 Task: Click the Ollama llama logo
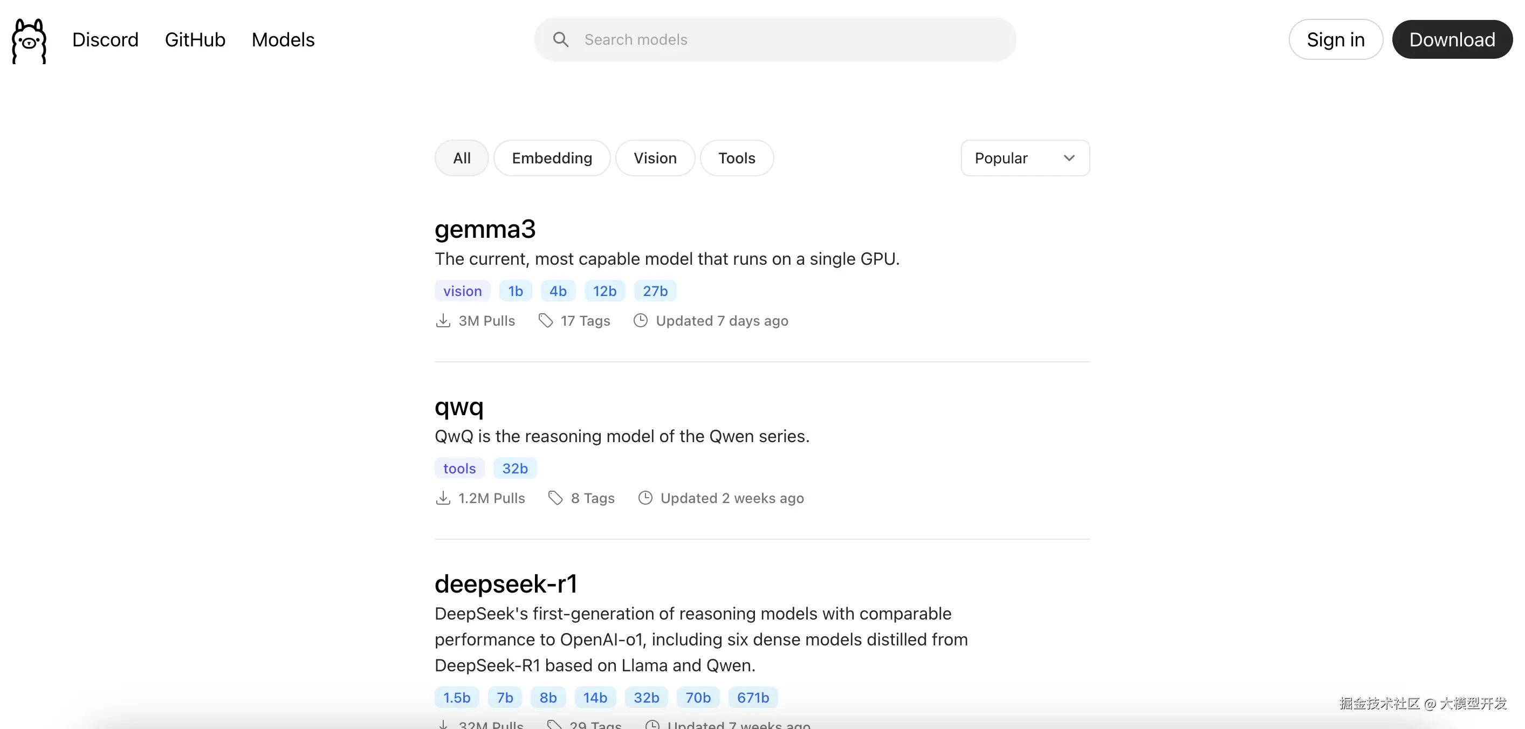[29, 40]
